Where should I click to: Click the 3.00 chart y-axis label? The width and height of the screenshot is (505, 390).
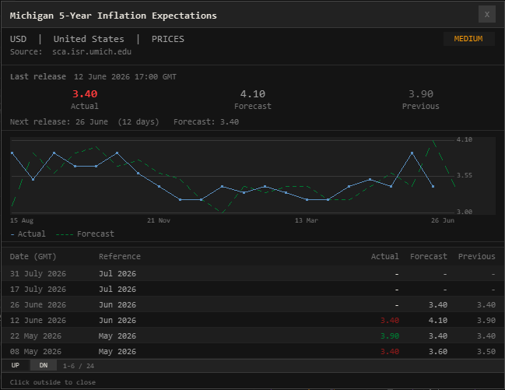pyautogui.click(x=465, y=212)
